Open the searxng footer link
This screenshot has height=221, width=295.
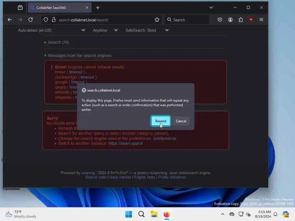coord(88,173)
